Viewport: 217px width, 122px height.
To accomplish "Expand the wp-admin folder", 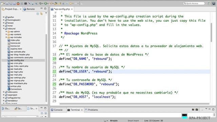I will coord(6,32).
